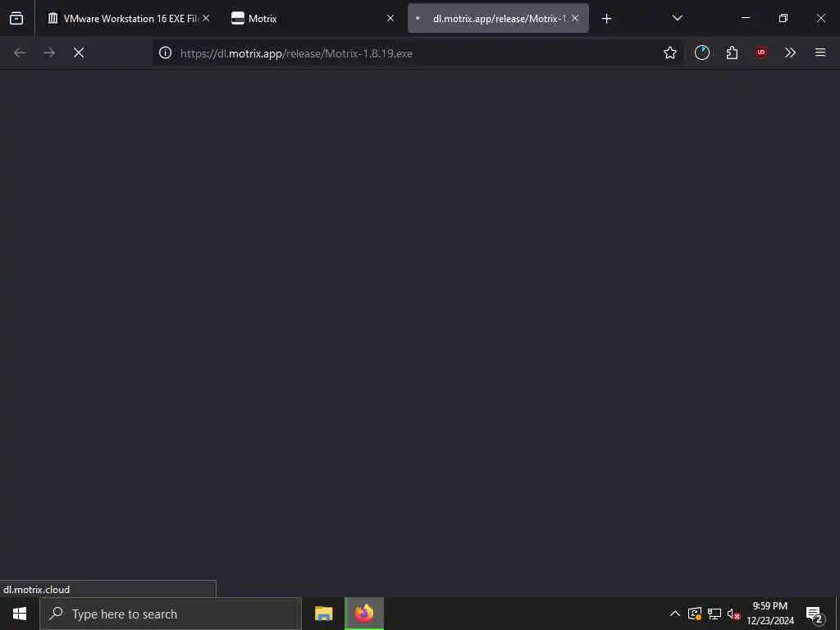The width and height of the screenshot is (840, 630).
Task: Close the dl.motrix.app tab
Action: [x=575, y=18]
